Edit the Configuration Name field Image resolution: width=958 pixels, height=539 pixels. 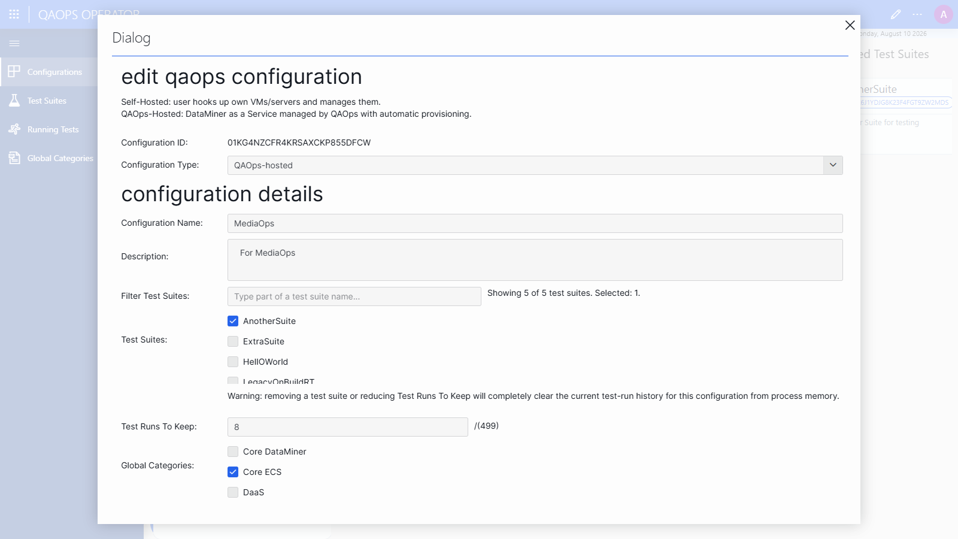(535, 223)
